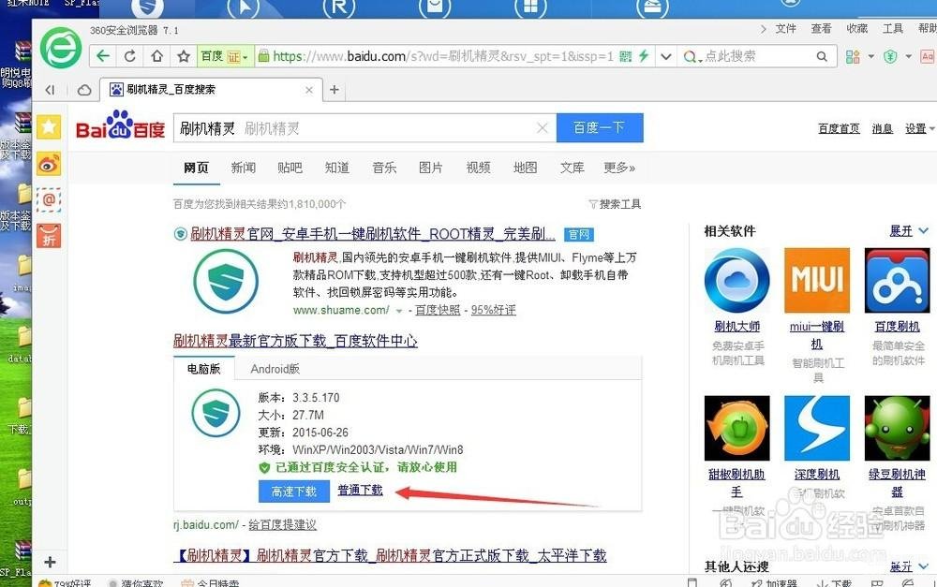The height and width of the screenshot is (587, 937).
Task: Click the search magnifier in toolbar search box
Action: tap(822, 57)
